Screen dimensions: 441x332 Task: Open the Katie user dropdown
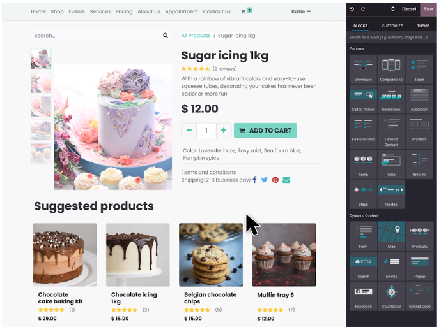(300, 11)
